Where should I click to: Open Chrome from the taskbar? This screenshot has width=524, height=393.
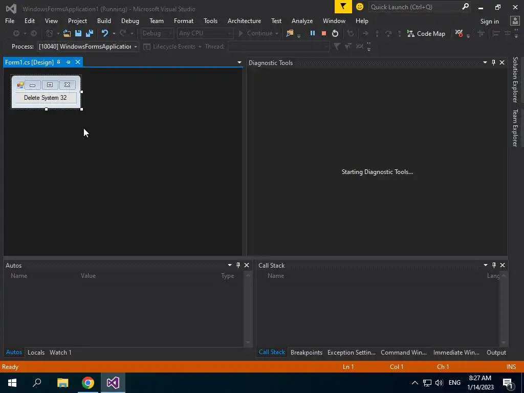click(x=88, y=383)
